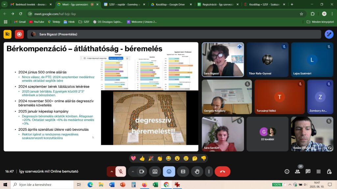337x189 pixels.
Task: Click the 22 további participants tile
Action: pyautogui.click(x=267, y=134)
